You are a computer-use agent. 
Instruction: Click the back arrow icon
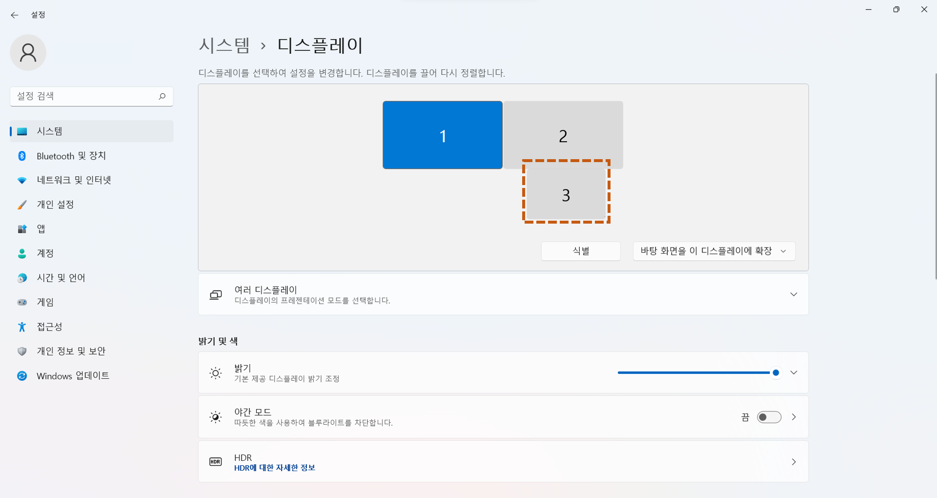pyautogui.click(x=15, y=15)
